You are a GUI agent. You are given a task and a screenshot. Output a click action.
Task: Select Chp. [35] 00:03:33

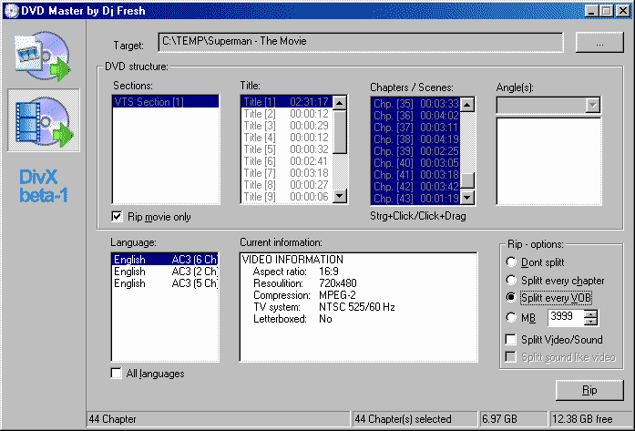pyautogui.click(x=415, y=104)
